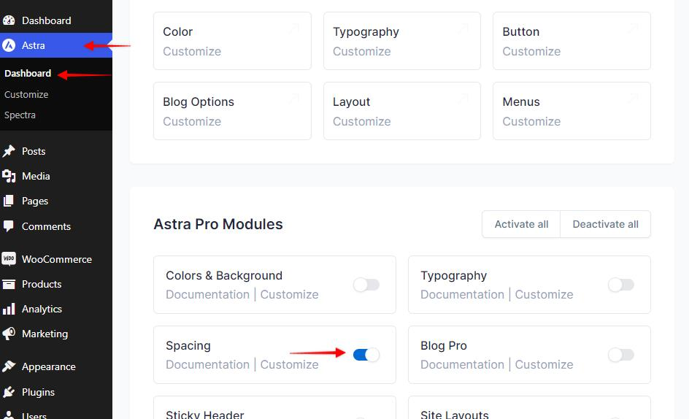This screenshot has width=689, height=419.
Task: Click the Plugins icon in sidebar
Action: [x=9, y=392]
